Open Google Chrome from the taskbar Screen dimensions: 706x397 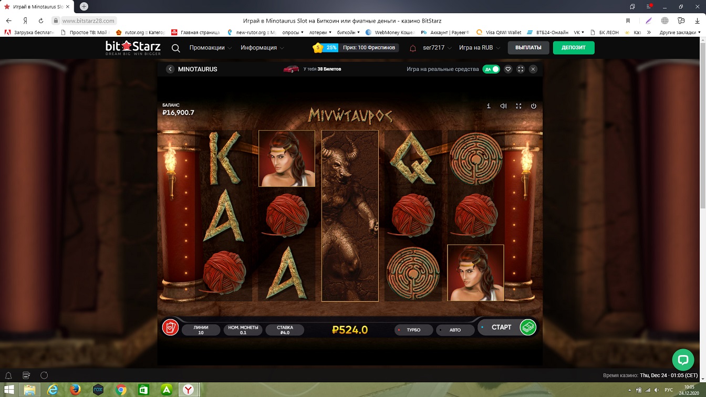click(x=121, y=390)
